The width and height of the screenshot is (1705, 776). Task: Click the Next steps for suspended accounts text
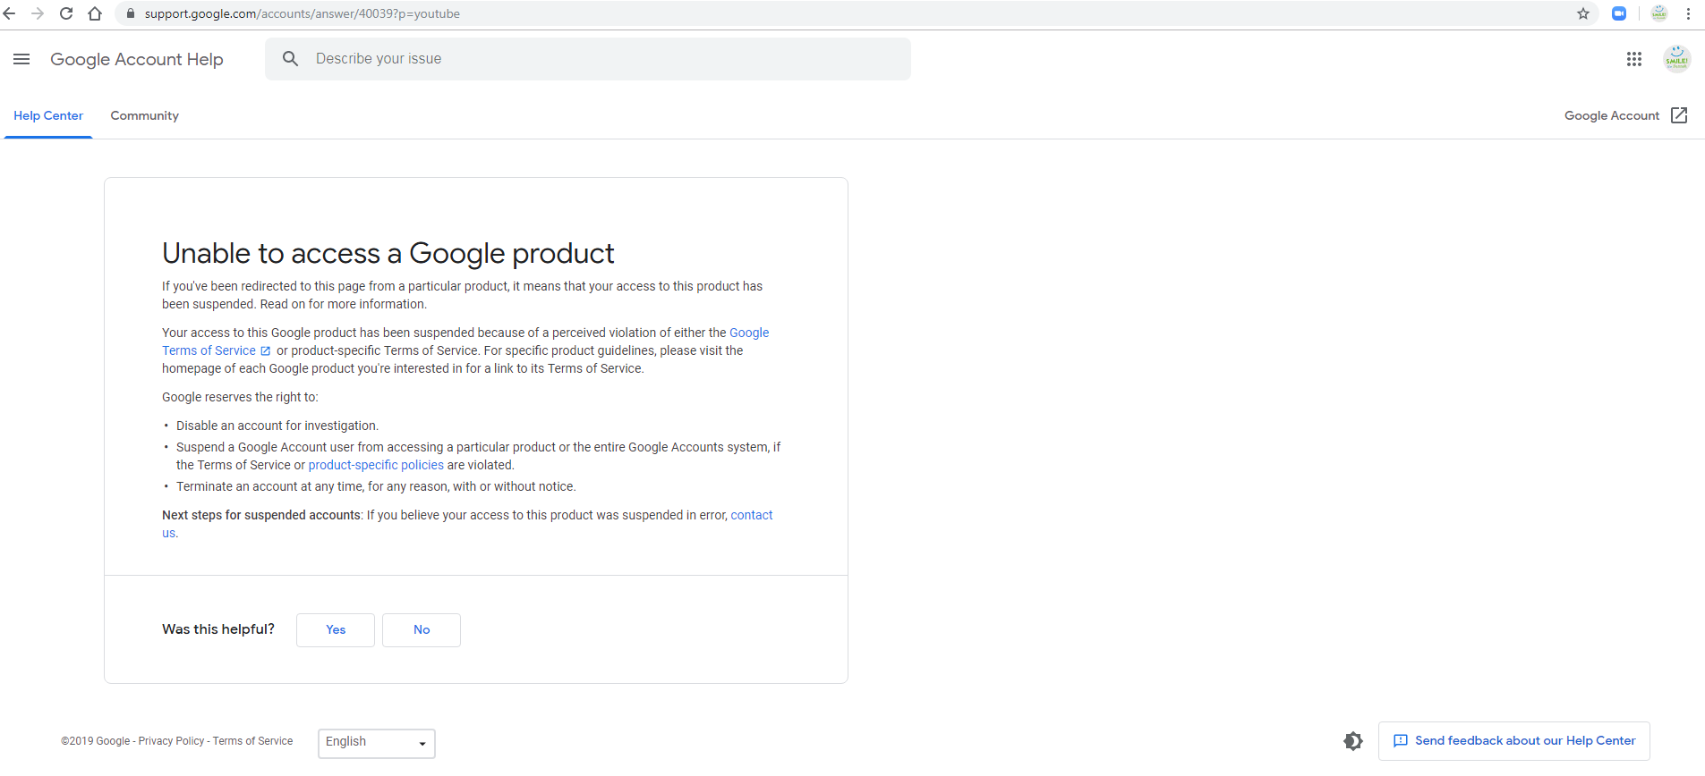261,515
